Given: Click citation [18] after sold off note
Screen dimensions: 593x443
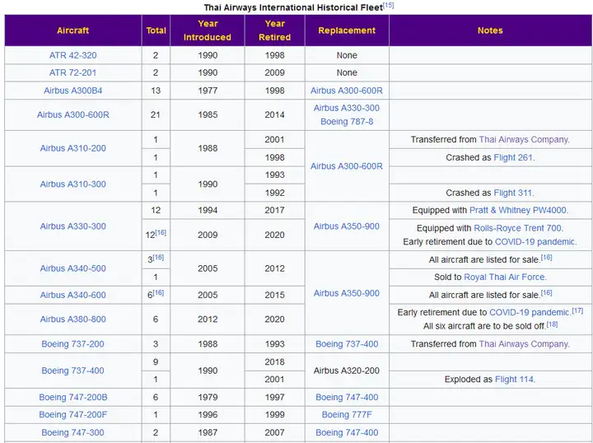Looking at the screenshot, I should click(552, 324).
